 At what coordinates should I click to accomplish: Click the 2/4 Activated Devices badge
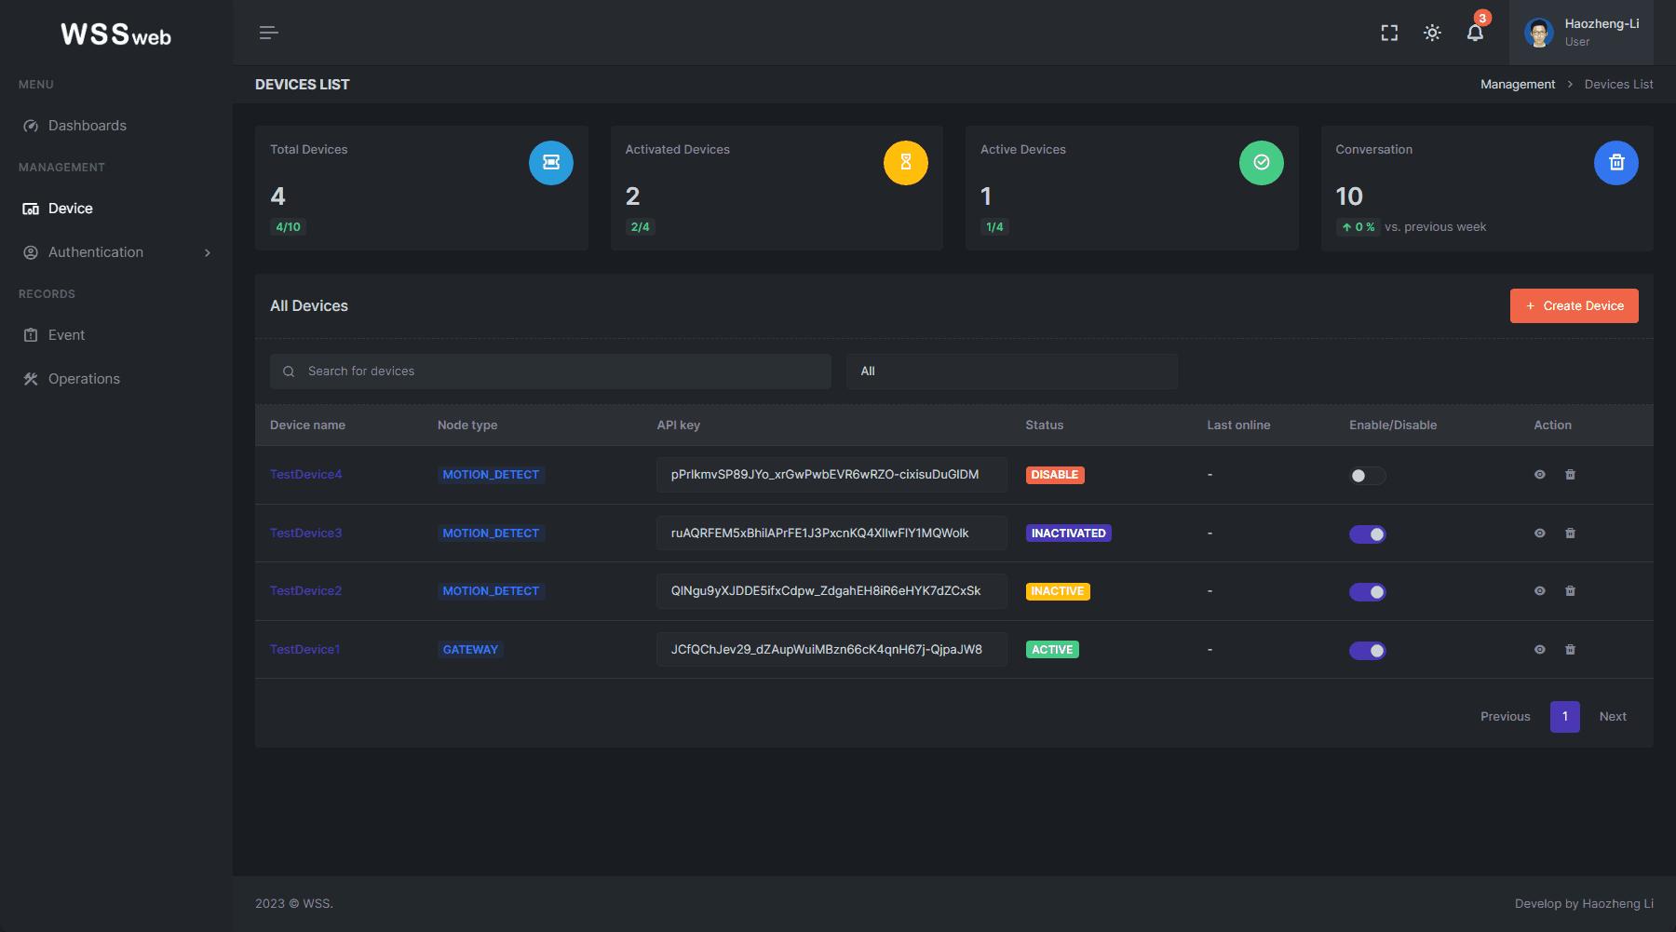640,227
